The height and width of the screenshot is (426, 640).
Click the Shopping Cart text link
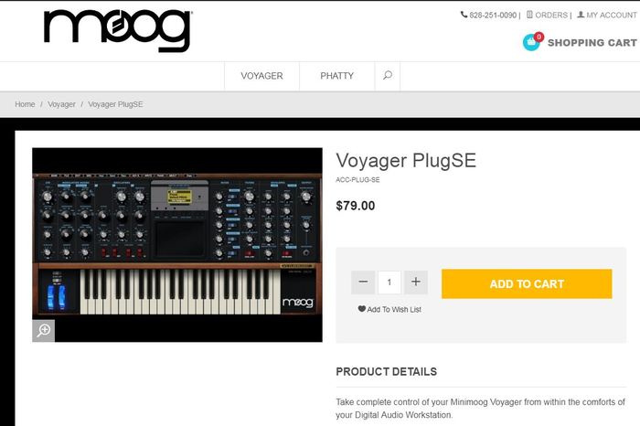(592, 42)
